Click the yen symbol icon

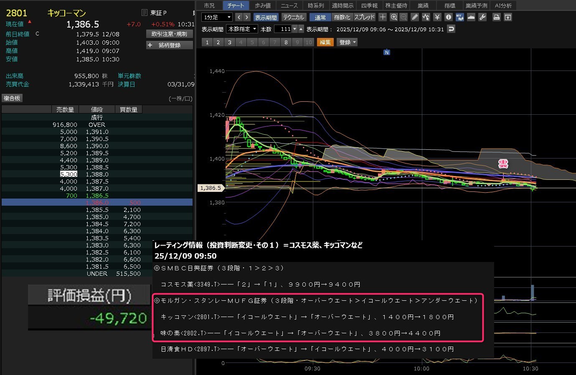pos(437,17)
